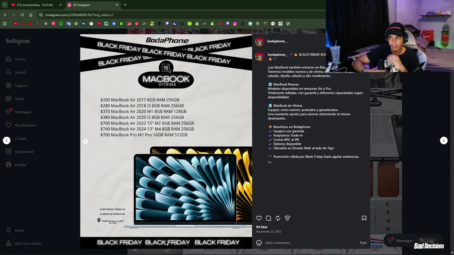Click the Post comment button
The width and height of the screenshot is (454, 255).
click(363, 243)
